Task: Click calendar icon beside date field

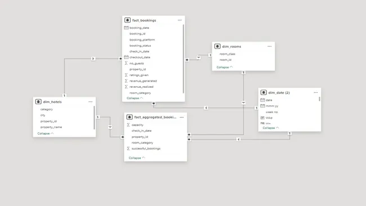Action: pyautogui.click(x=262, y=100)
